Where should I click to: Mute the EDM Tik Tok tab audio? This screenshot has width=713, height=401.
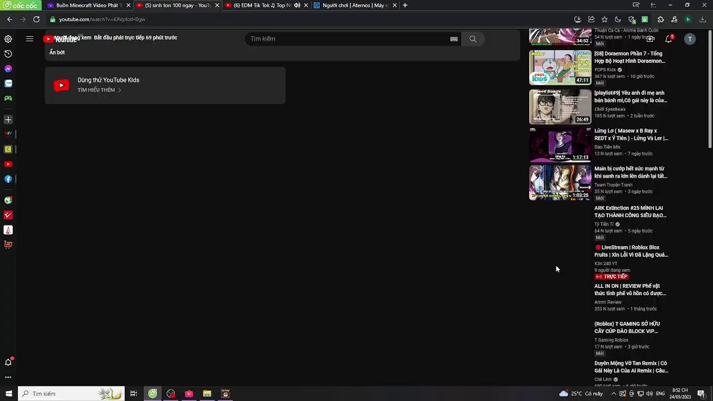coord(297,5)
